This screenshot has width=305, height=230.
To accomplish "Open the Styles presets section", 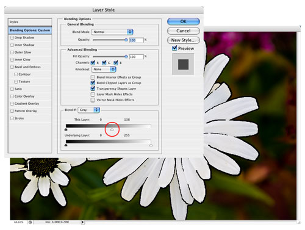I will pos(30,22).
